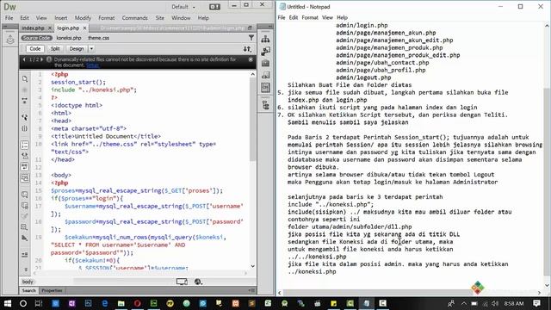
Task: Open Dreamweaver Insert menu
Action: [60, 18]
